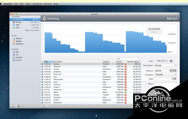Set amount as expense with down-arrow button
This screenshot has width=188, height=119.
click(x=171, y=71)
